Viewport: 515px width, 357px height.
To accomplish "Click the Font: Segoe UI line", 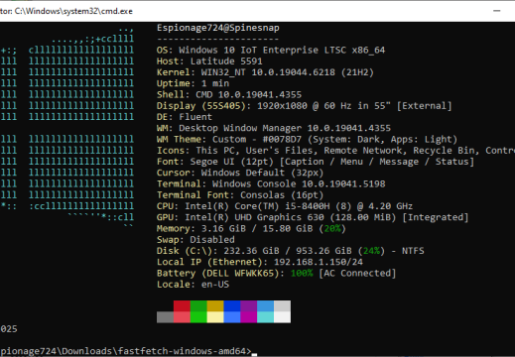I will click(316, 162).
